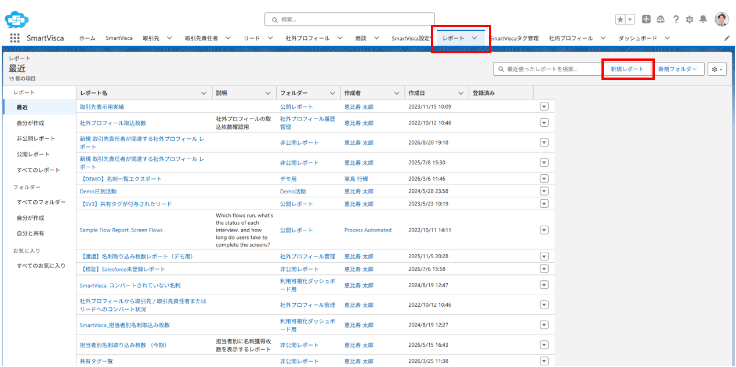Select 非公開レポート in the sidebar
Image resolution: width=736 pixels, height=367 pixels.
pos(36,138)
